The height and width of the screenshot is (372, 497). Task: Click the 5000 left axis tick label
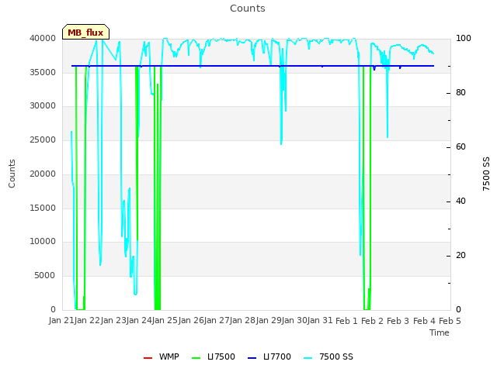point(45,276)
